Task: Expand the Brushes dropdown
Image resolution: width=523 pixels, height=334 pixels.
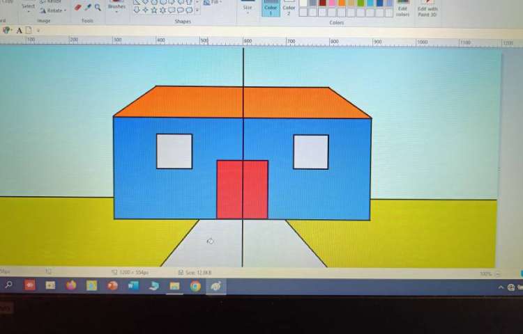Action: (116, 8)
